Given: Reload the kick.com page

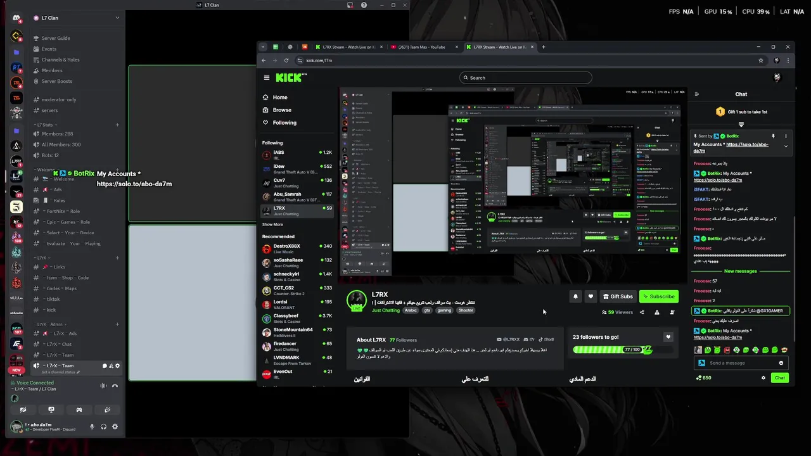Looking at the screenshot, I should (286, 60).
